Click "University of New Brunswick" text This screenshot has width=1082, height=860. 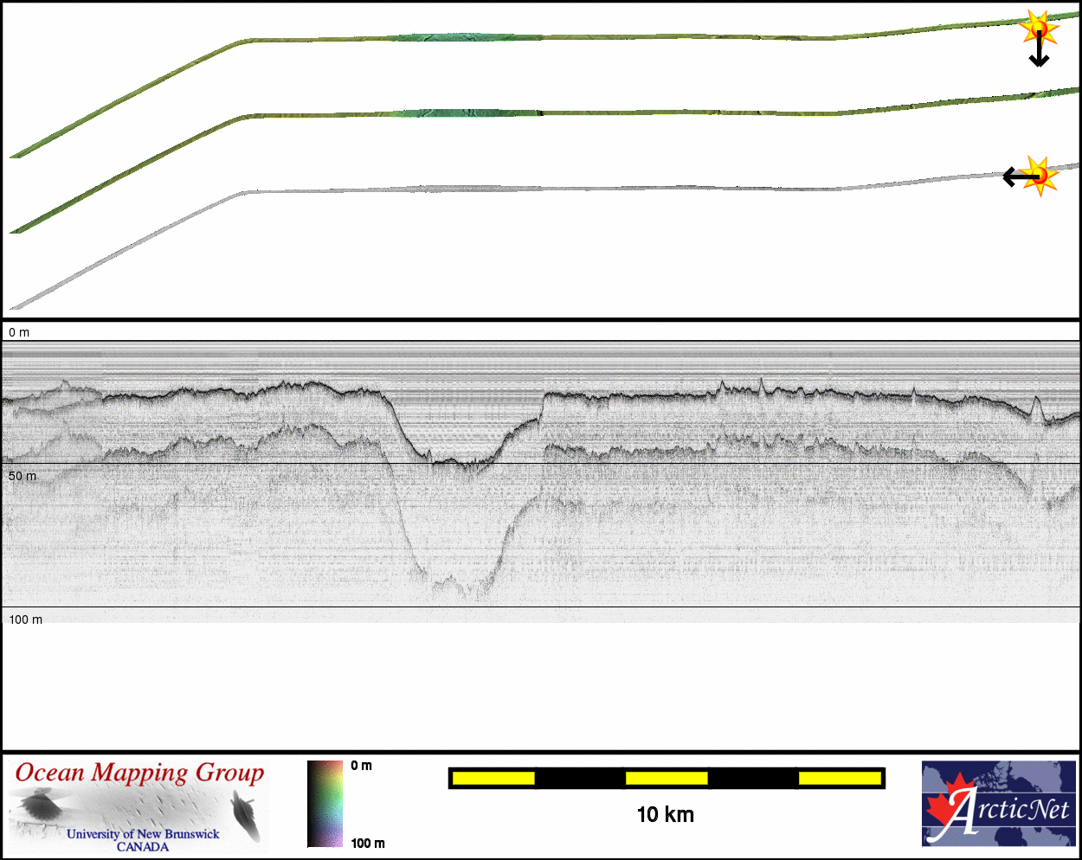coord(143,834)
